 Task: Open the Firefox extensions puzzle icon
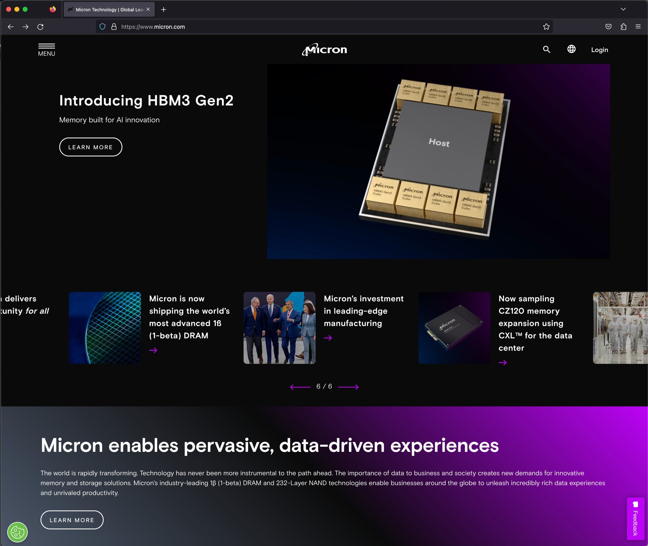[624, 27]
